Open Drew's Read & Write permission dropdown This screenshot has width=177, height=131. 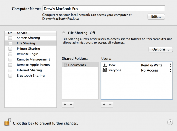156,65
